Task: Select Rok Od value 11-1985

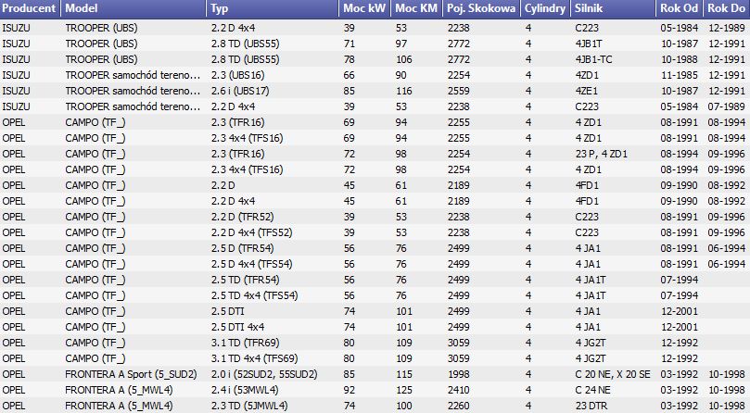Action: point(680,75)
